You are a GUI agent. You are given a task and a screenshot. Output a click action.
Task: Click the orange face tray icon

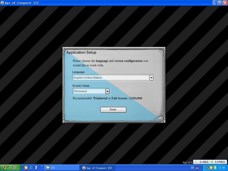point(211,168)
